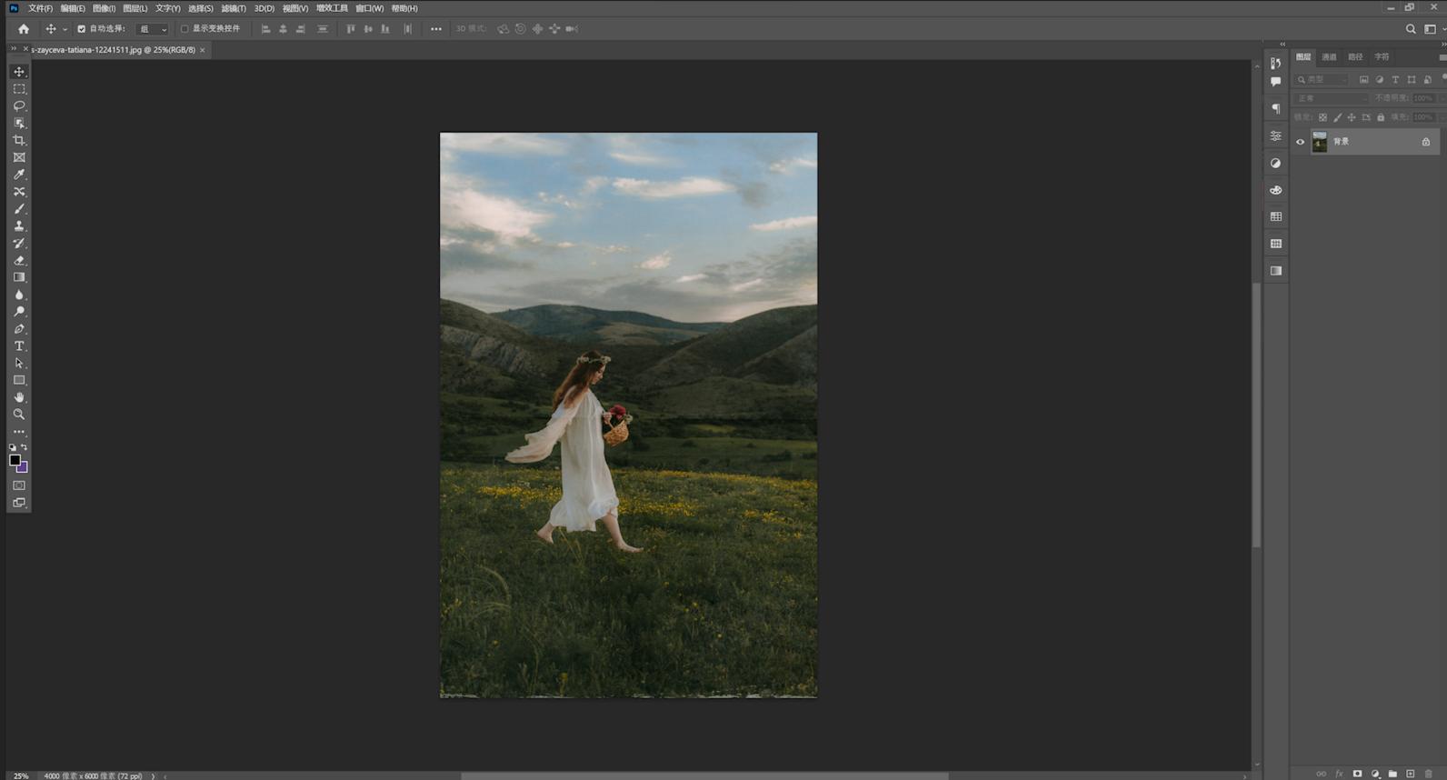This screenshot has width=1447, height=780.
Task: Pick the Eyedropper tool
Action: point(19,175)
